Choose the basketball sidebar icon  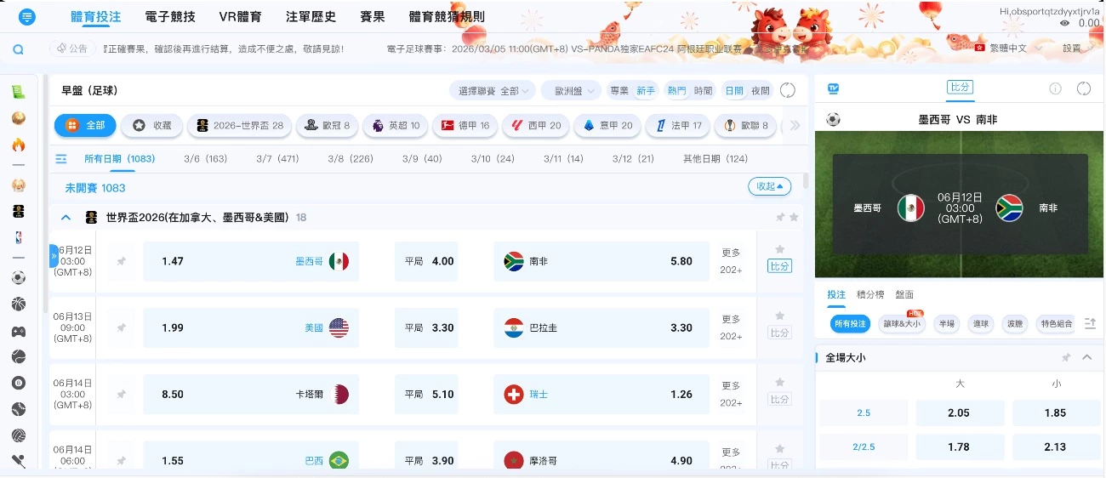click(18, 304)
